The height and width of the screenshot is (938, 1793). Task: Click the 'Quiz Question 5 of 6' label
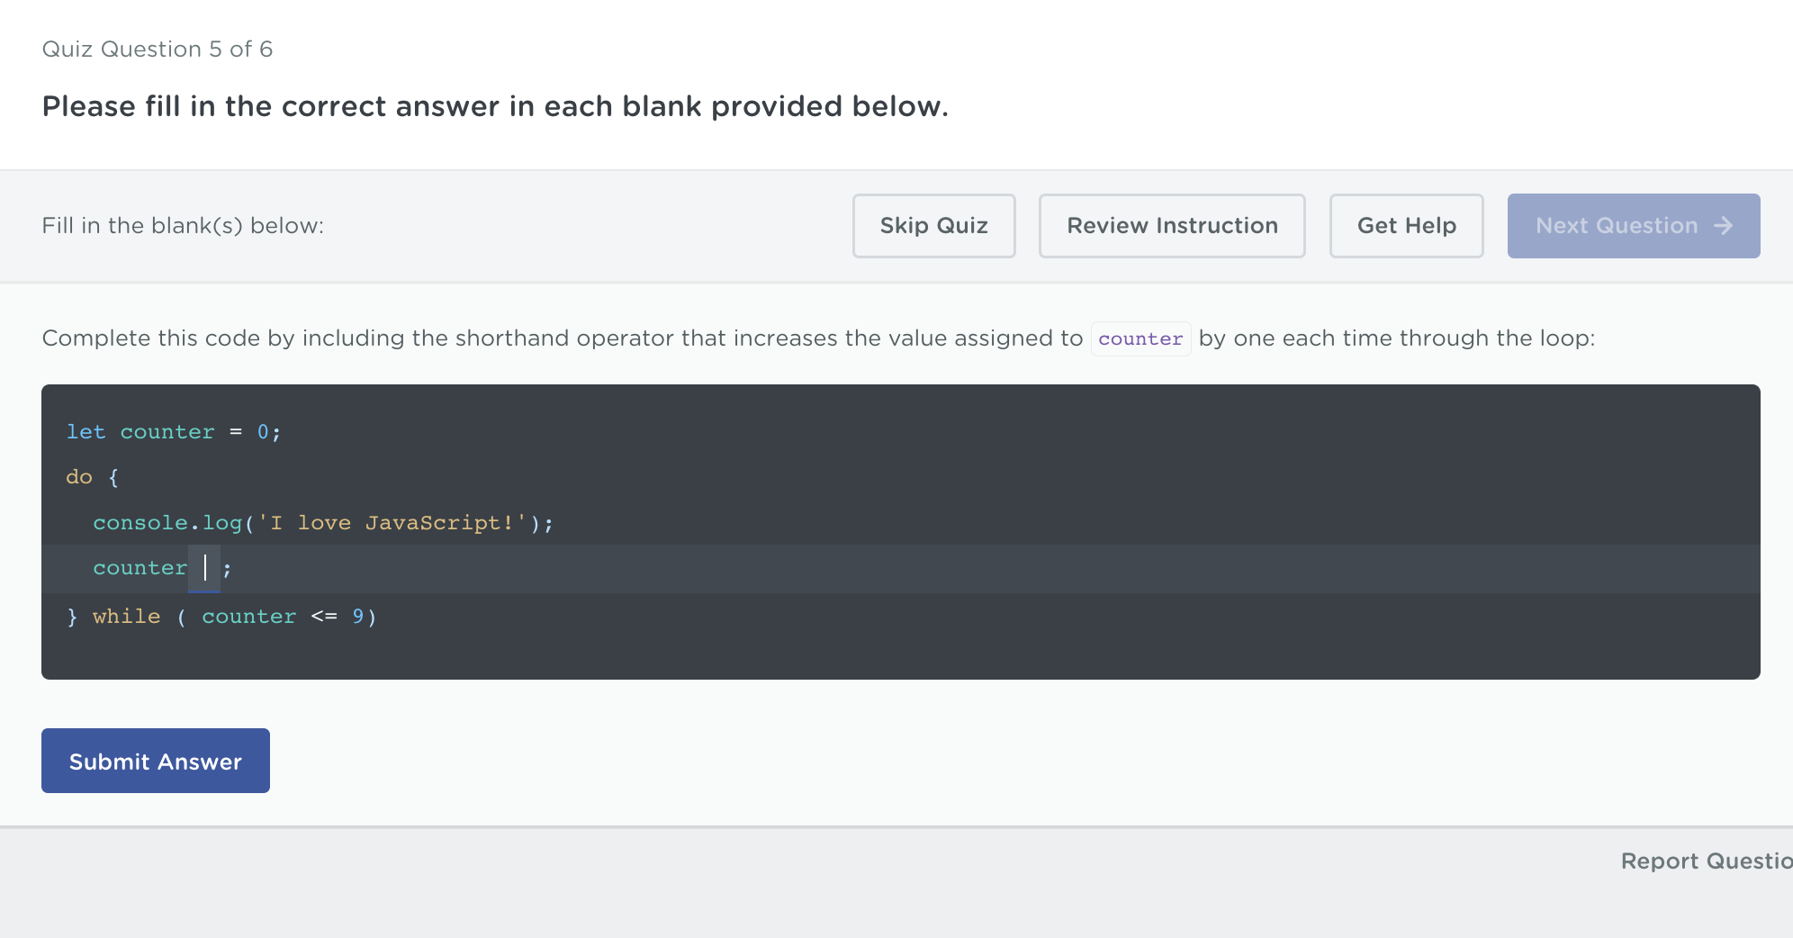158,49
